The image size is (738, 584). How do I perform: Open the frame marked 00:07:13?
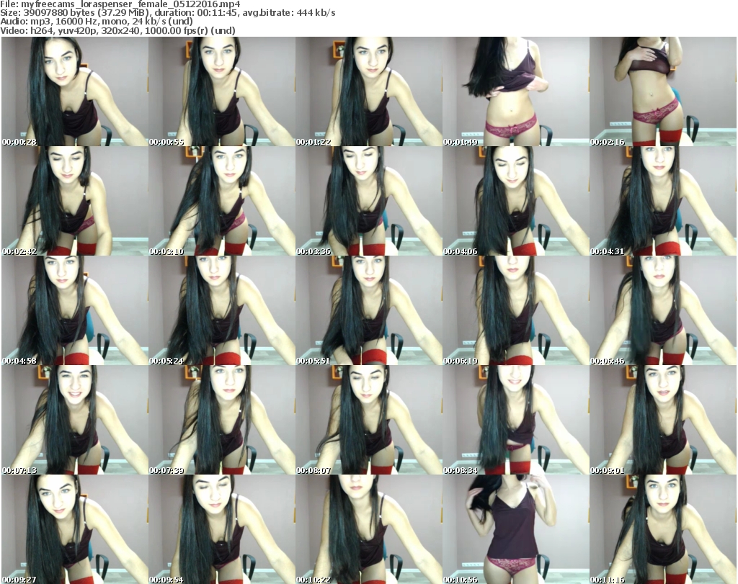pyautogui.click(x=74, y=421)
